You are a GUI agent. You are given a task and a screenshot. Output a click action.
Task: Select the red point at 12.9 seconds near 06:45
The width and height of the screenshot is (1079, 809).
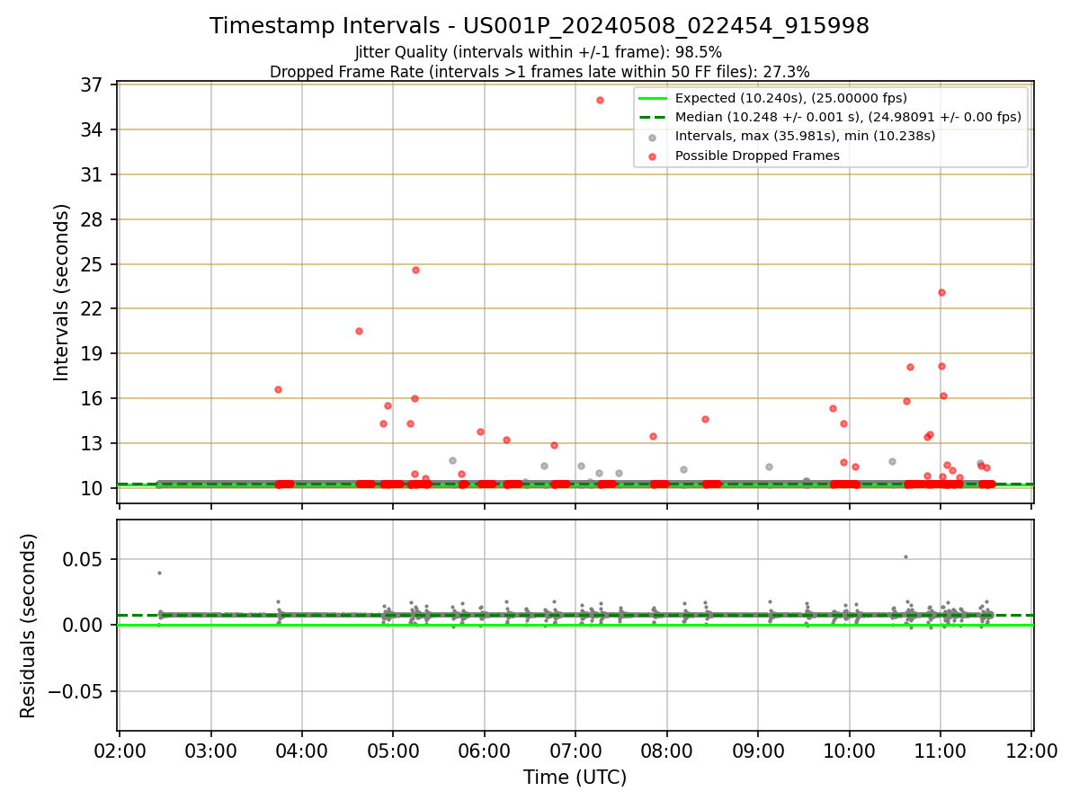coord(554,445)
